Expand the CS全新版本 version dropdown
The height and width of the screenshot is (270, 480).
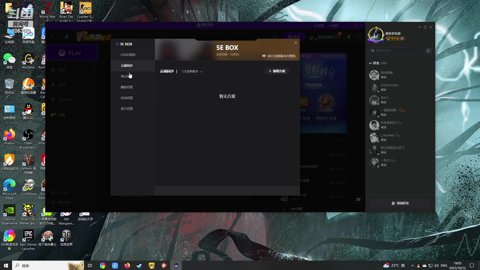pos(192,71)
